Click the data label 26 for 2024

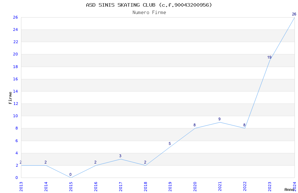pos(294,14)
